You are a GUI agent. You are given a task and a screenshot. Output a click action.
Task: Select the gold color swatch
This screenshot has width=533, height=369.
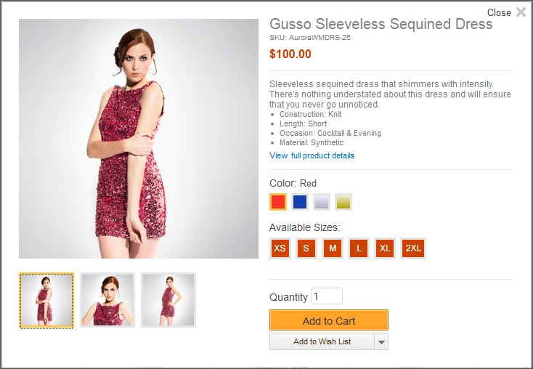click(343, 202)
